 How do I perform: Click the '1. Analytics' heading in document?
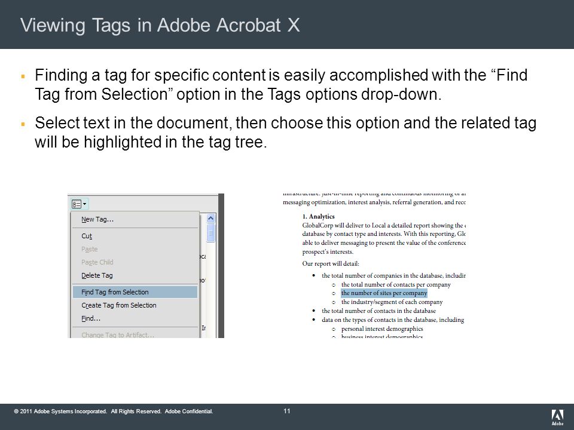(318, 216)
